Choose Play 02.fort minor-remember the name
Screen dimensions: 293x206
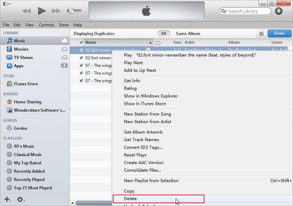pyautogui.click(x=203, y=55)
